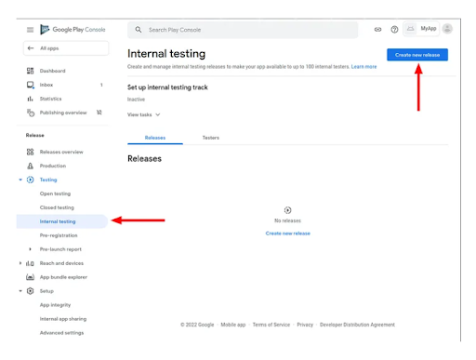The height and width of the screenshot is (360, 476).
Task: Click the Google Play Console logo
Action: pyautogui.click(x=73, y=30)
